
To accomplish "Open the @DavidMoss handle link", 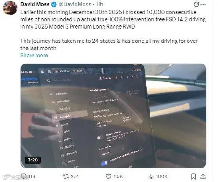I will point(75,4).
